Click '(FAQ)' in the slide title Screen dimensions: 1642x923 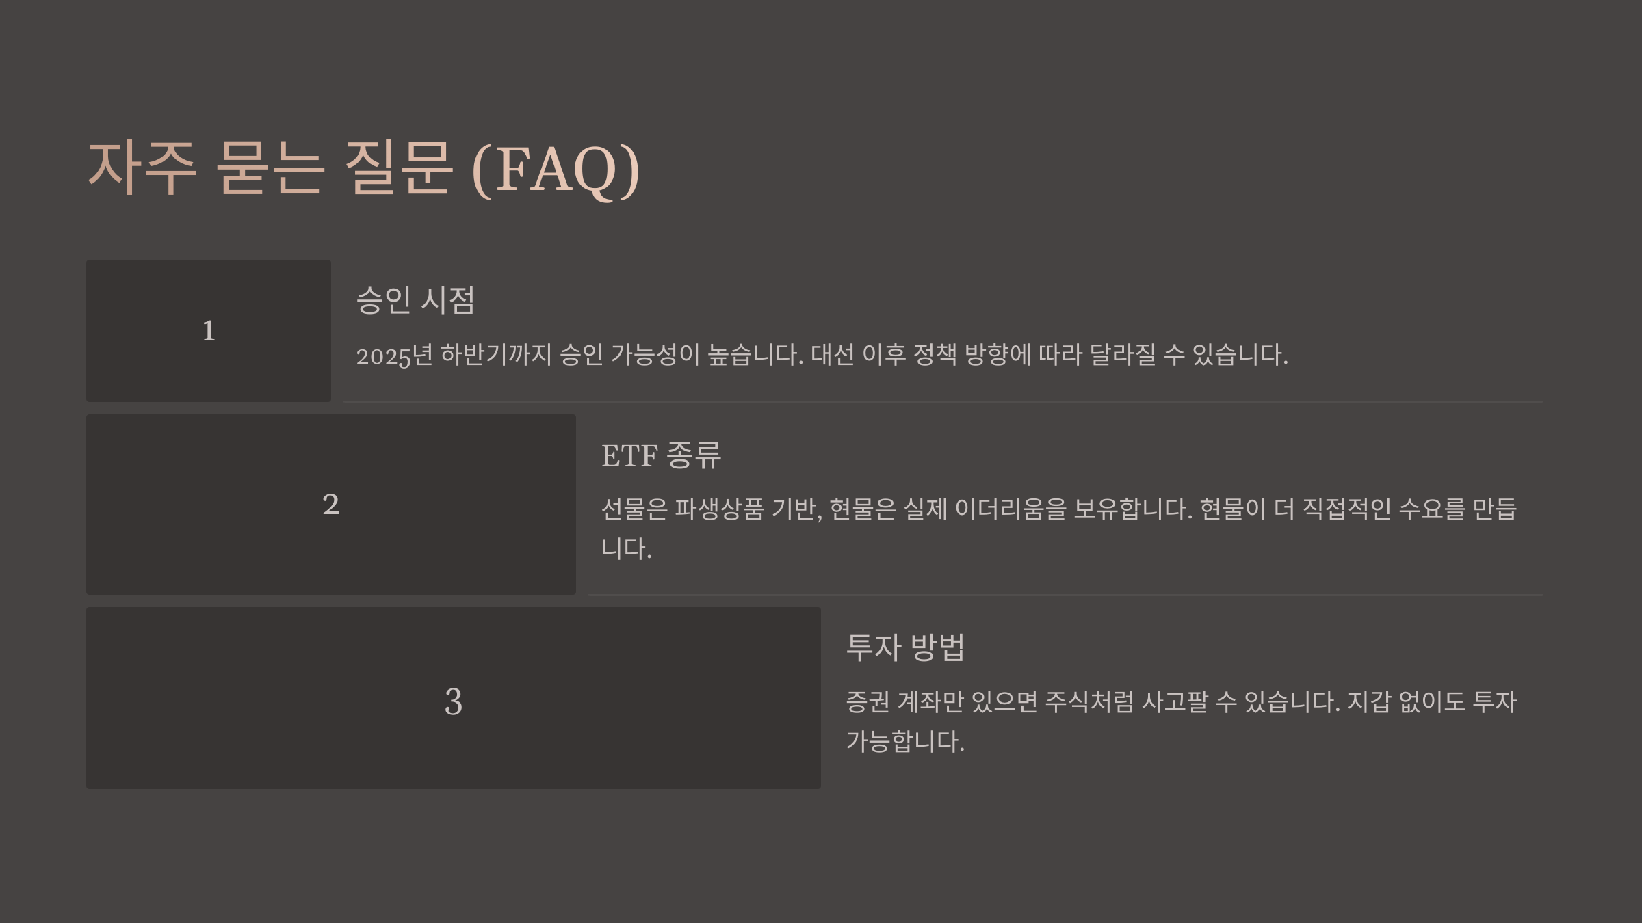coord(556,170)
